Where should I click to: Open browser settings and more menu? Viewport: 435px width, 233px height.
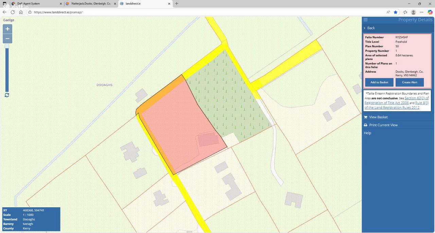click(422, 12)
